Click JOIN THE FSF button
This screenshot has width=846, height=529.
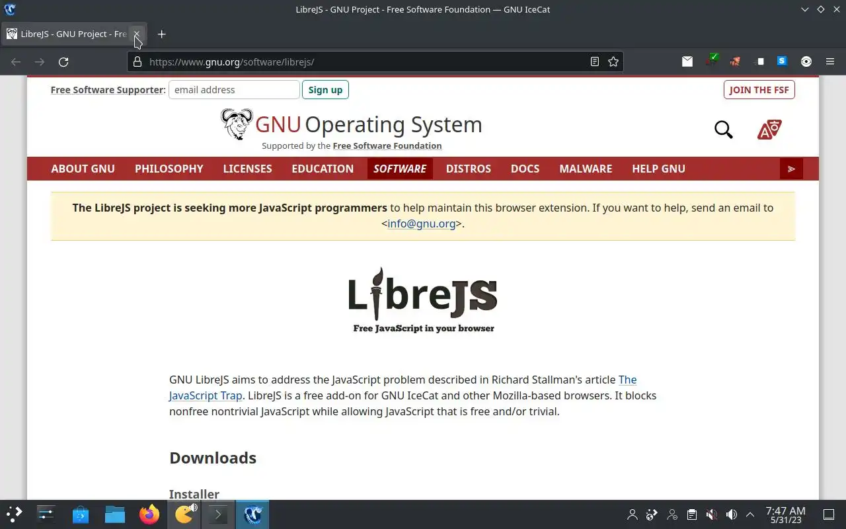pyautogui.click(x=759, y=89)
